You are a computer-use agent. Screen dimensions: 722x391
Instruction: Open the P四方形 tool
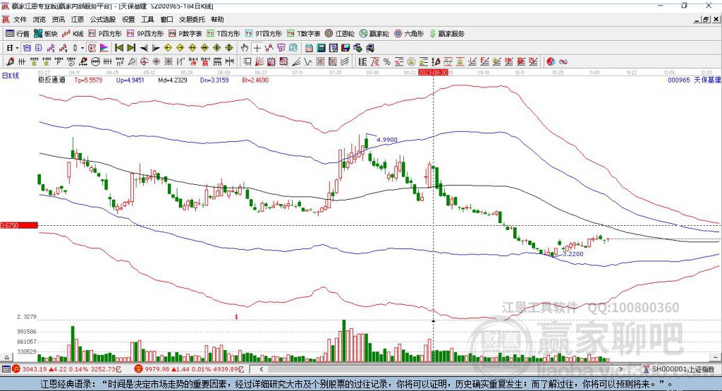pyautogui.click(x=105, y=34)
